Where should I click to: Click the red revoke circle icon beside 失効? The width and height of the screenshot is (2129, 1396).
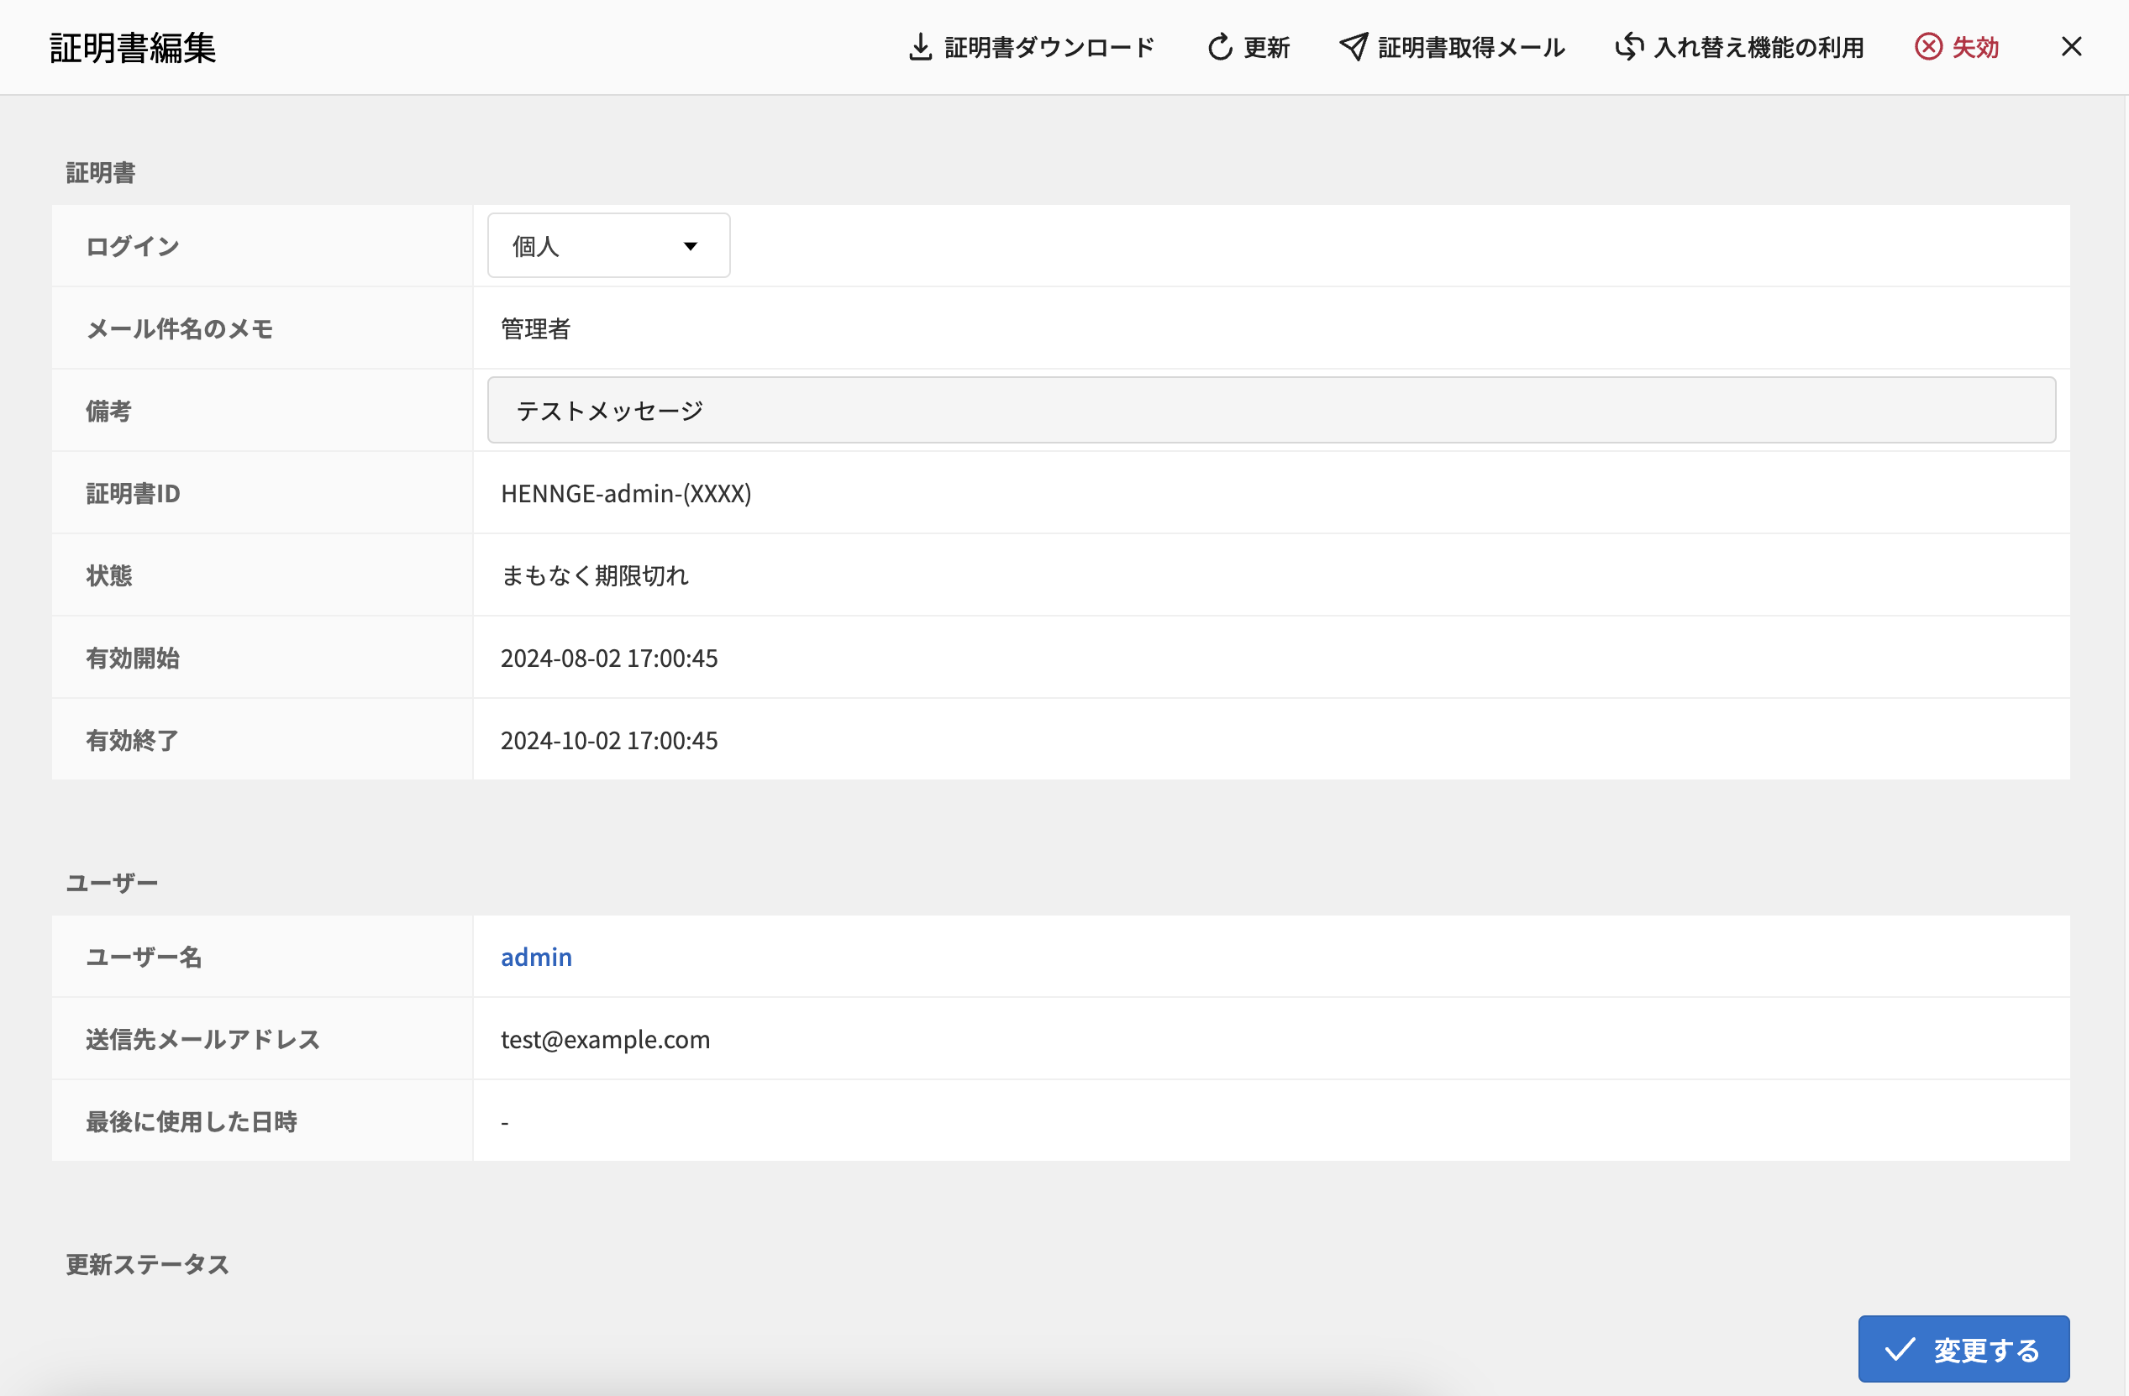pos(1929,46)
